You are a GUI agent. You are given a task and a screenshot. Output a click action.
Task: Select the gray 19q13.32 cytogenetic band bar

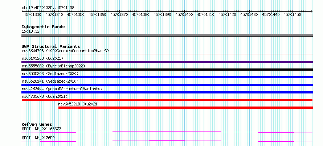click(x=167, y=35)
